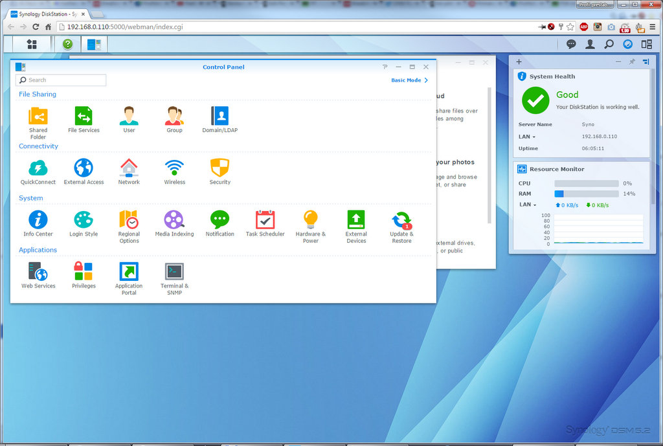Open the DSM Main Menu
Screen dimensions: 663x446
32,44
